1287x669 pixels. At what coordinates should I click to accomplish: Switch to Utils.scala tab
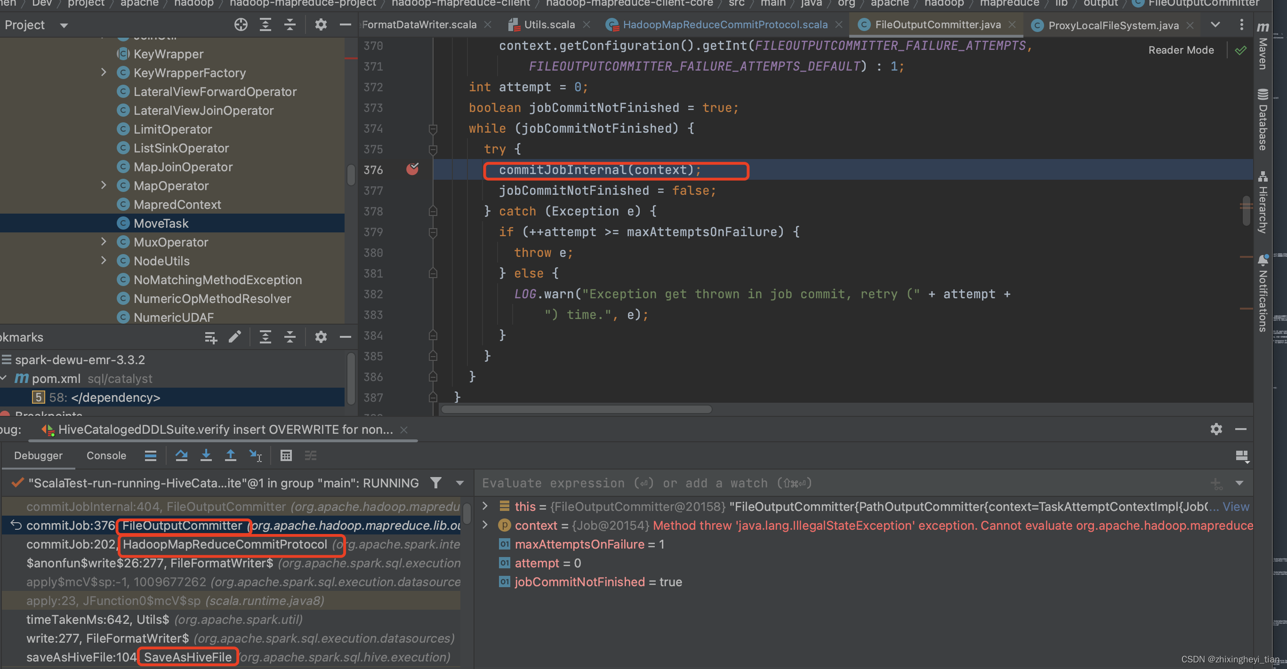click(549, 24)
